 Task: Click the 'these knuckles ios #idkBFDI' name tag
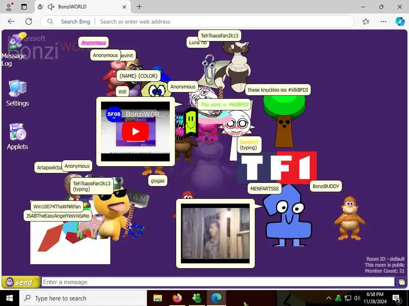click(x=278, y=90)
